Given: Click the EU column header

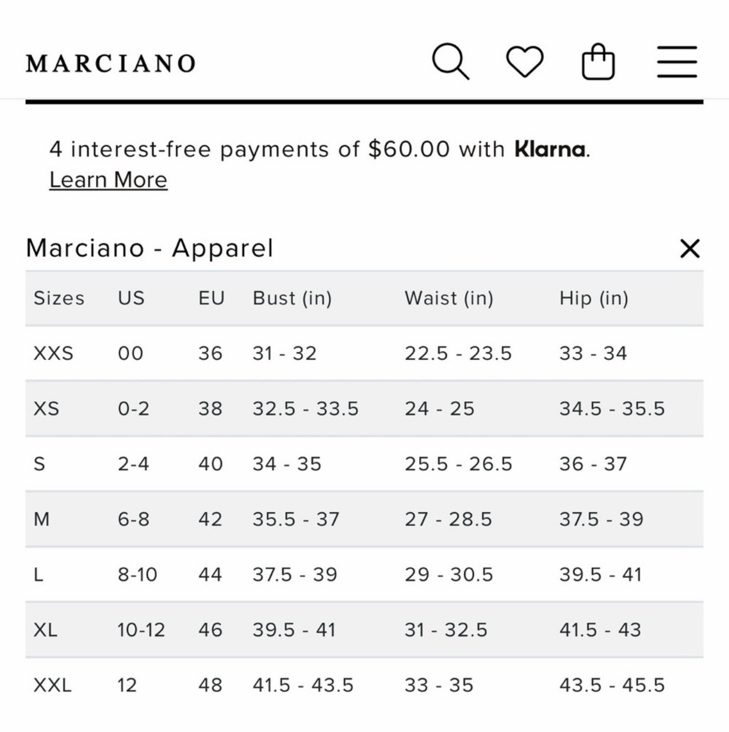Looking at the screenshot, I should pyautogui.click(x=212, y=298).
